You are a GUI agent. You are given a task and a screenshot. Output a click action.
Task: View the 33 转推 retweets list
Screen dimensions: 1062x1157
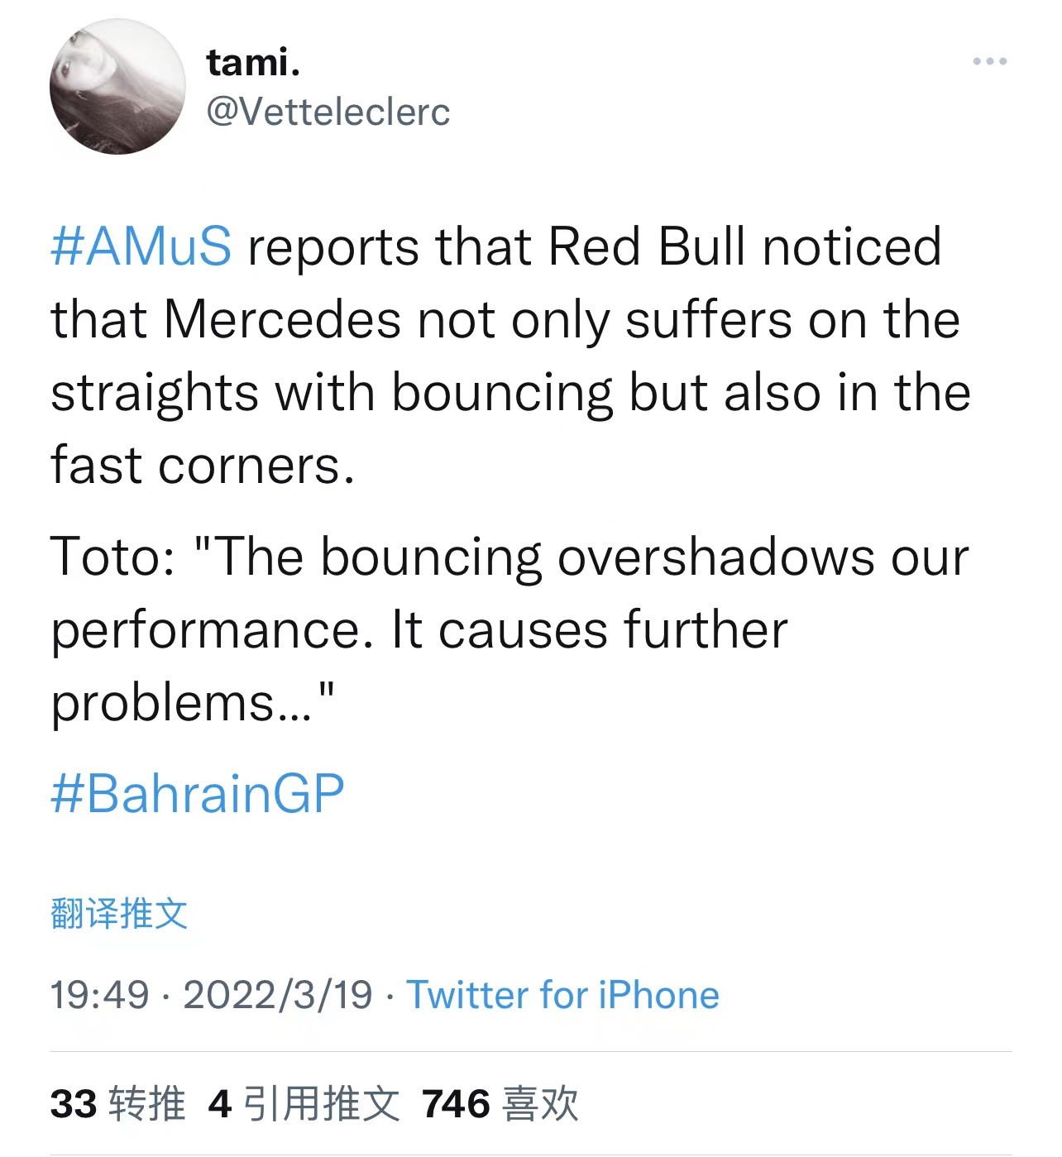coord(117,1104)
